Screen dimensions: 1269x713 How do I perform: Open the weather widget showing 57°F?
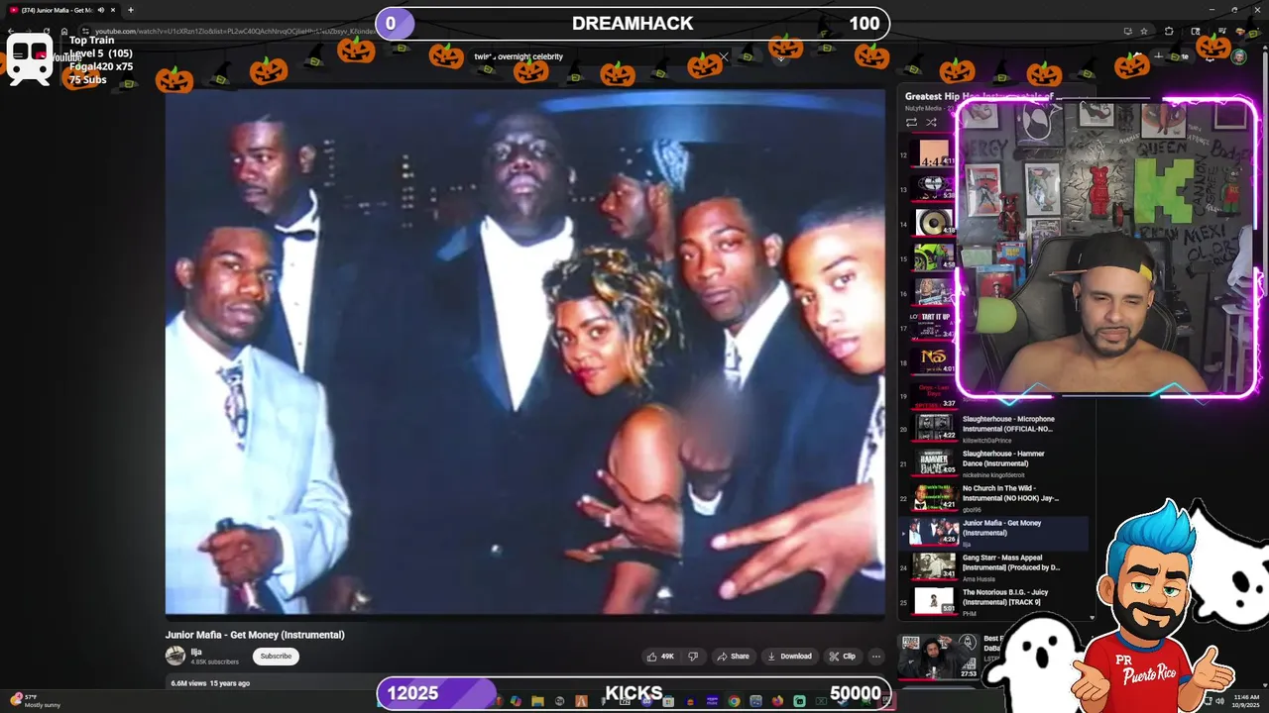pos(37,701)
